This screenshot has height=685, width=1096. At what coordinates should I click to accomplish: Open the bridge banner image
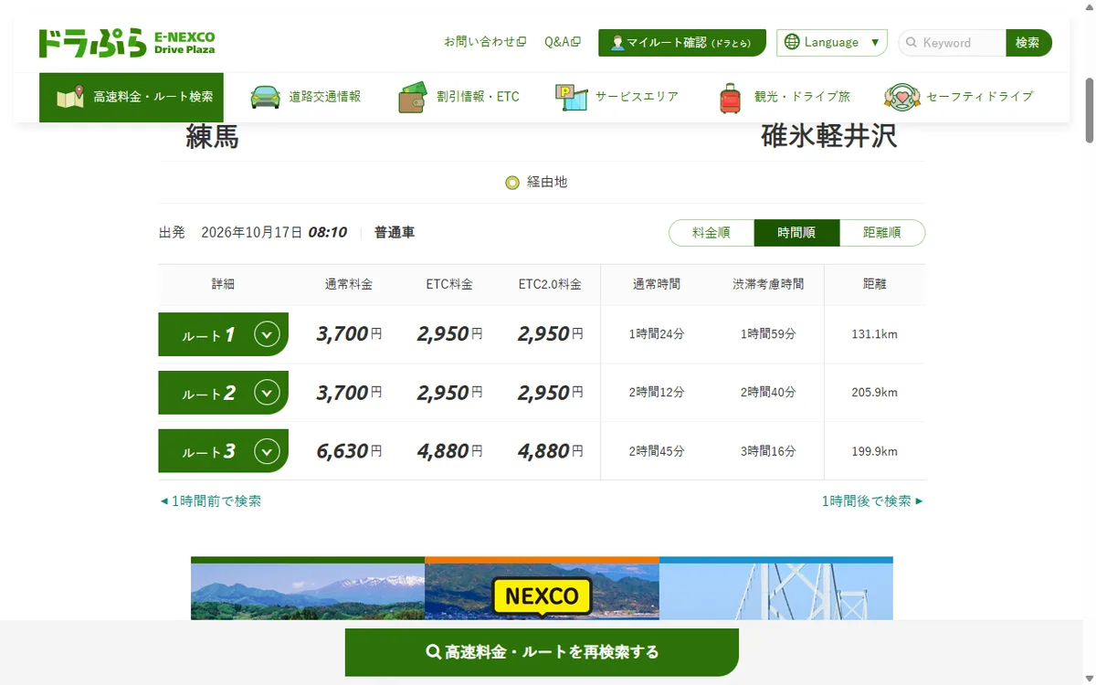click(776, 588)
